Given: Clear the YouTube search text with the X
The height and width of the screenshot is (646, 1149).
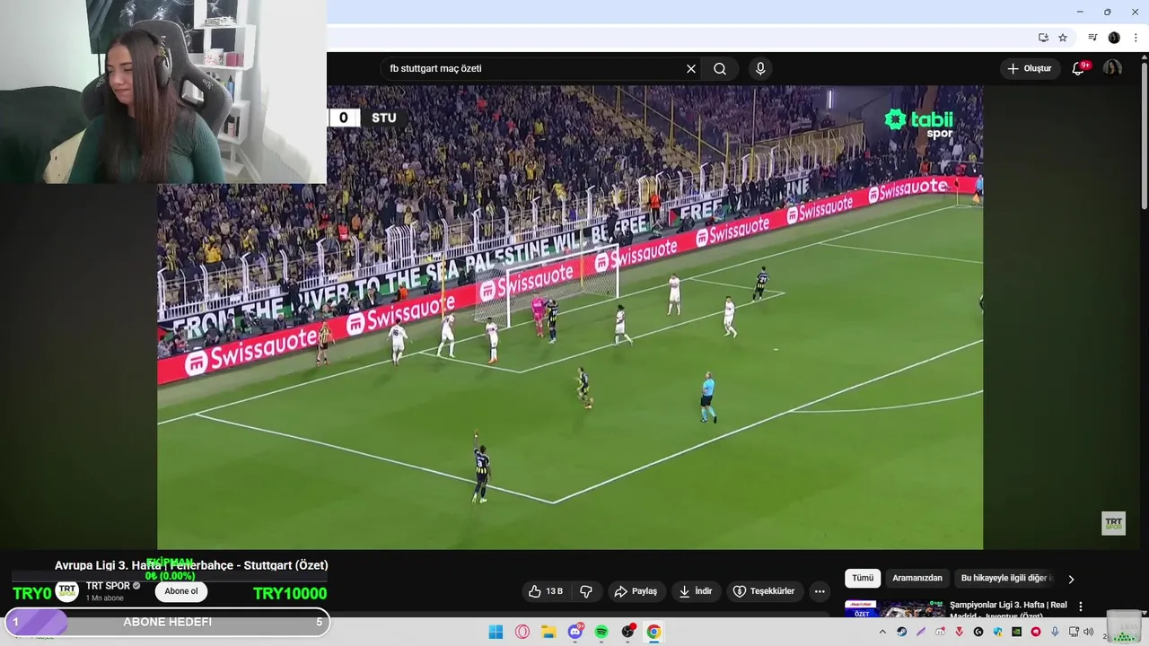Looking at the screenshot, I should coord(691,69).
